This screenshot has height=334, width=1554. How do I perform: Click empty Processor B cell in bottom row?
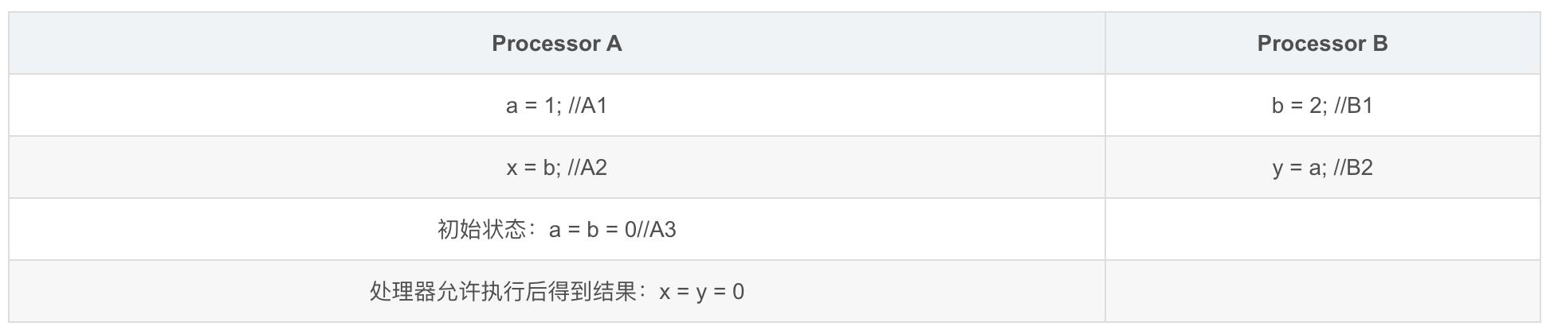tap(1322, 292)
